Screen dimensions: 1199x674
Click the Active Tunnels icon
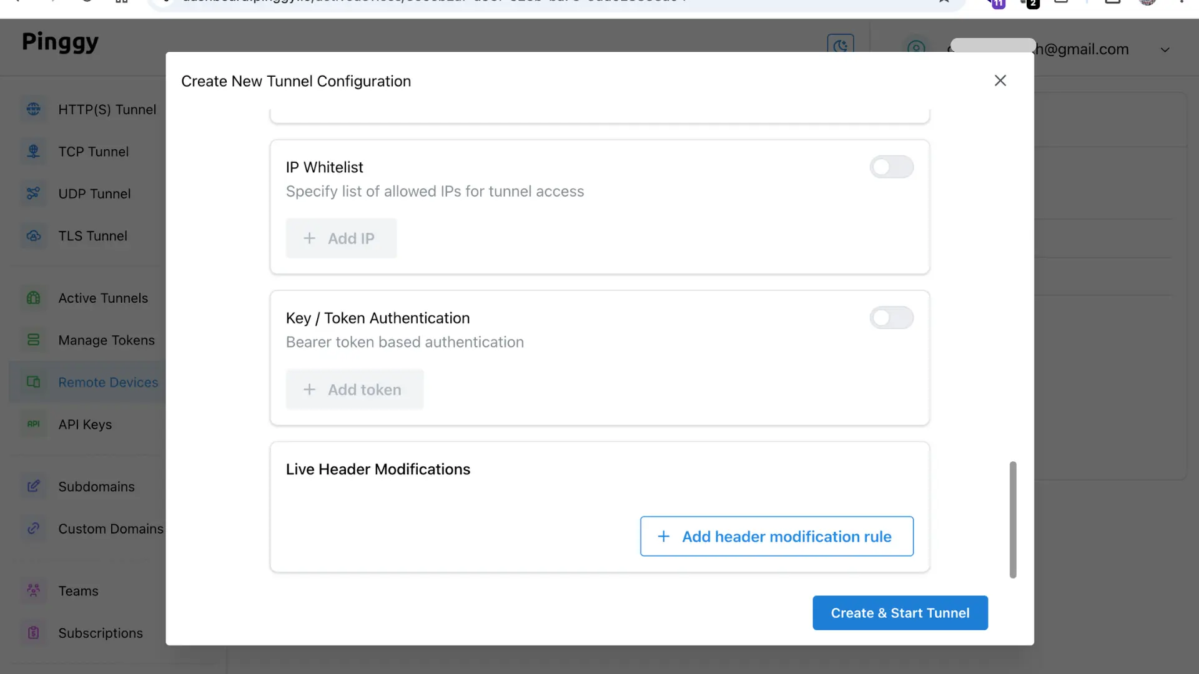tap(34, 298)
